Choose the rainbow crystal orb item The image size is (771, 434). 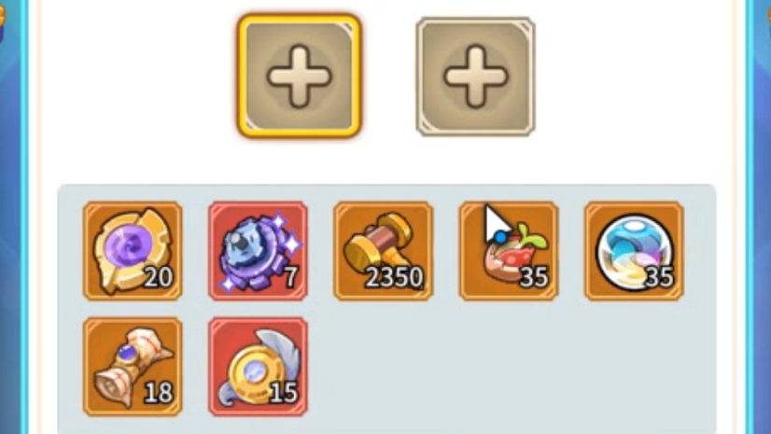click(x=635, y=251)
